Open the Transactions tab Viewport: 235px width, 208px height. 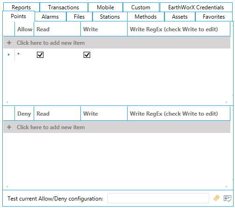64,7
